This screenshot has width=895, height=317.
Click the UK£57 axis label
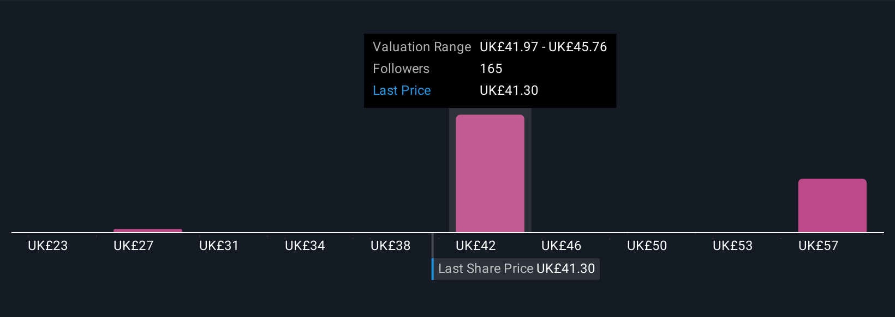(x=818, y=246)
